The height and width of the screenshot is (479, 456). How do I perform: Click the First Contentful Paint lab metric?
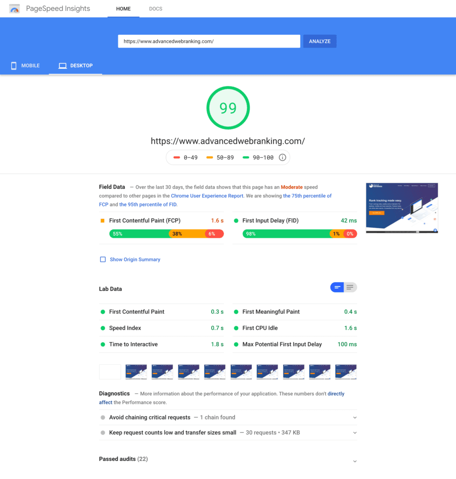point(162,312)
